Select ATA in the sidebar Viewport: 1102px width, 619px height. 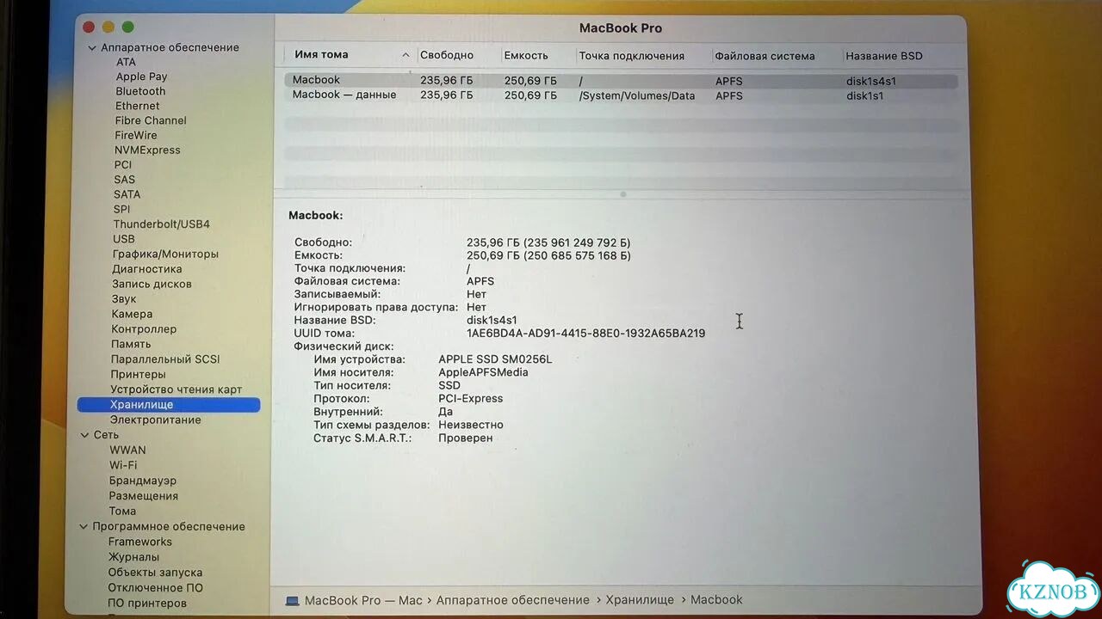pyautogui.click(x=126, y=62)
